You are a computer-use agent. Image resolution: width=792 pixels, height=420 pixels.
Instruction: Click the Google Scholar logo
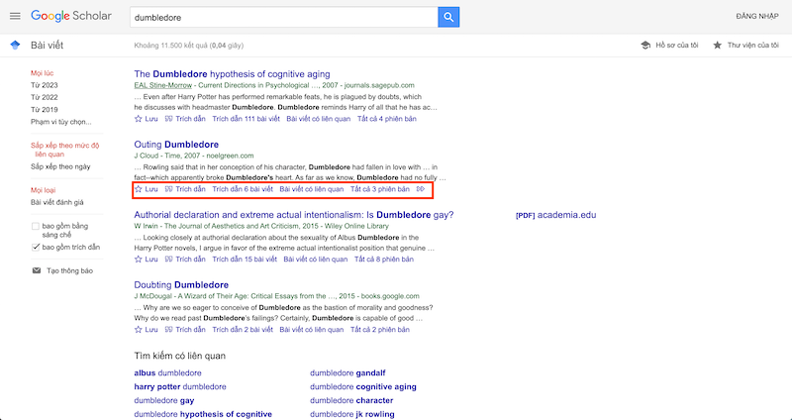(71, 16)
